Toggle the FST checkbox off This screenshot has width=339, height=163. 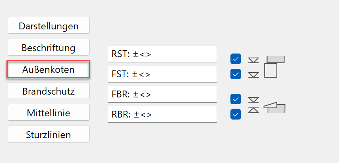(236, 74)
